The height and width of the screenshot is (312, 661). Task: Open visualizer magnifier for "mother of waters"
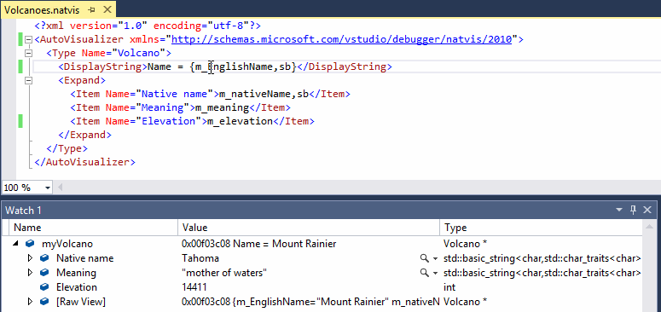tap(425, 273)
